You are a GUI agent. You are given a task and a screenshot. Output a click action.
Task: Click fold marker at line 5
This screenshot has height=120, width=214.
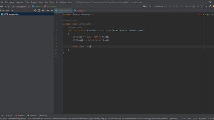[62, 33]
